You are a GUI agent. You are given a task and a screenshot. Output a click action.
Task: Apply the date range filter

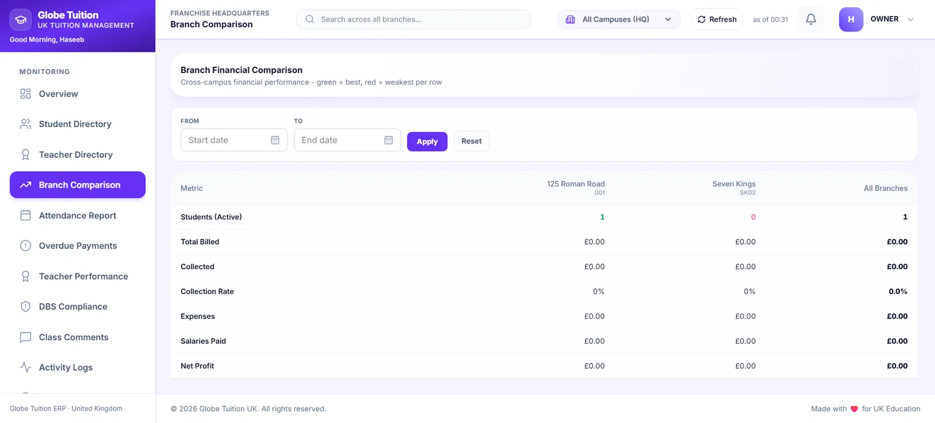(x=427, y=141)
